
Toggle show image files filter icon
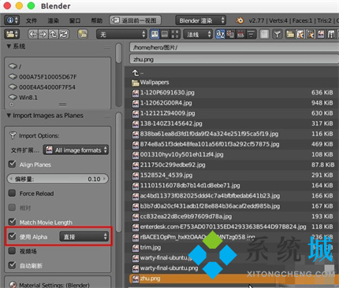321,34
